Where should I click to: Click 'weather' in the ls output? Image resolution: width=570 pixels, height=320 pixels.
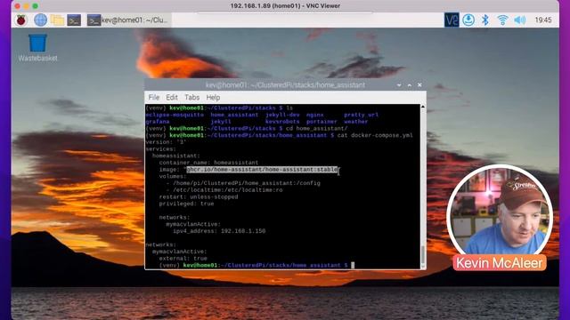(x=356, y=122)
